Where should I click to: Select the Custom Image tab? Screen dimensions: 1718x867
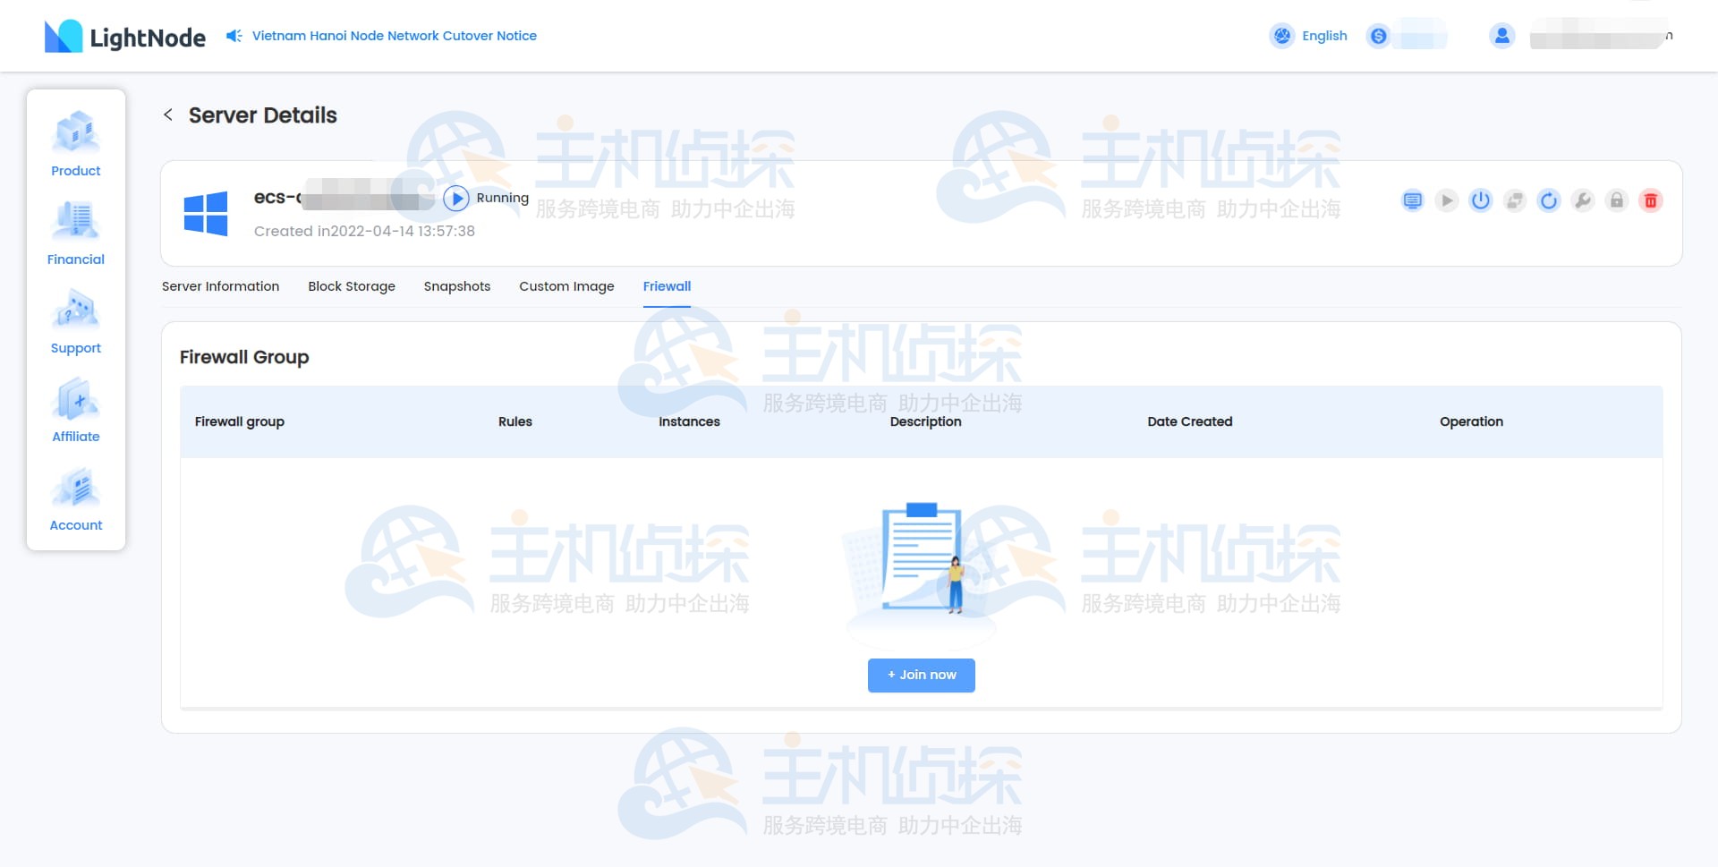pos(566,286)
